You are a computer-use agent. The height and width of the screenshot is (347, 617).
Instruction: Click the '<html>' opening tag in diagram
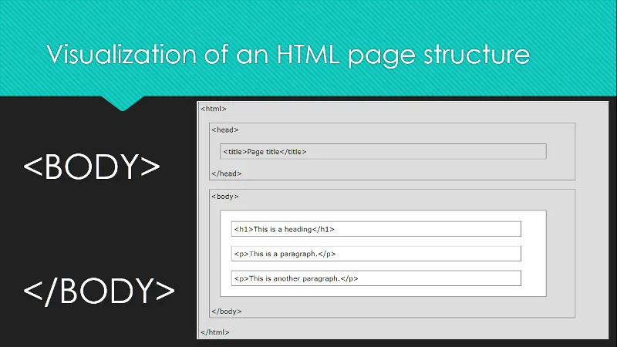214,109
